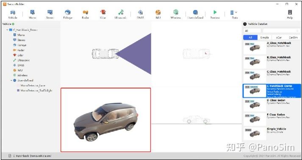Select the C_Hatchback_Demo root vehicle label
302x160 pixels.
pyautogui.click(x=25, y=30)
